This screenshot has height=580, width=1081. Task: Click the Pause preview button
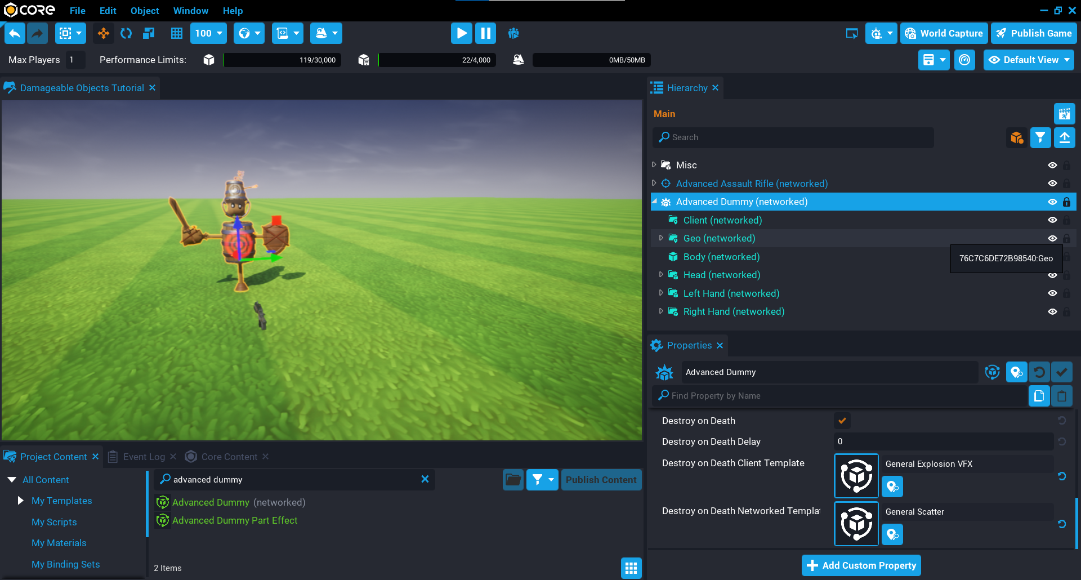[x=485, y=33]
